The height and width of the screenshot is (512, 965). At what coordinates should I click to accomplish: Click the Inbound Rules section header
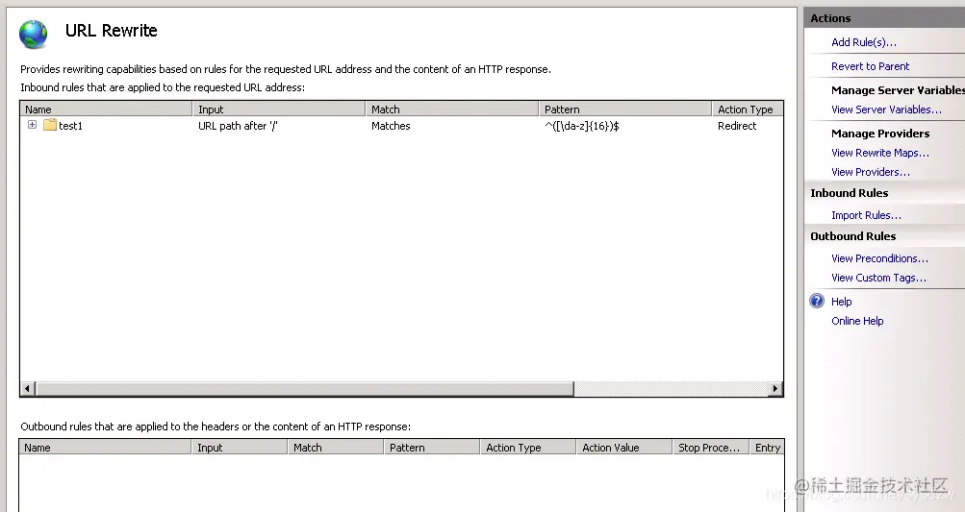(850, 193)
